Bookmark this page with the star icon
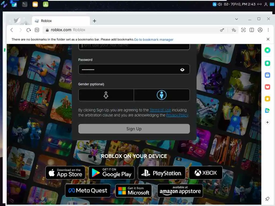 click(x=234, y=30)
